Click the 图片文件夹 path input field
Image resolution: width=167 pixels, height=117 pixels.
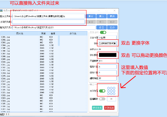click(x=48, y=16)
